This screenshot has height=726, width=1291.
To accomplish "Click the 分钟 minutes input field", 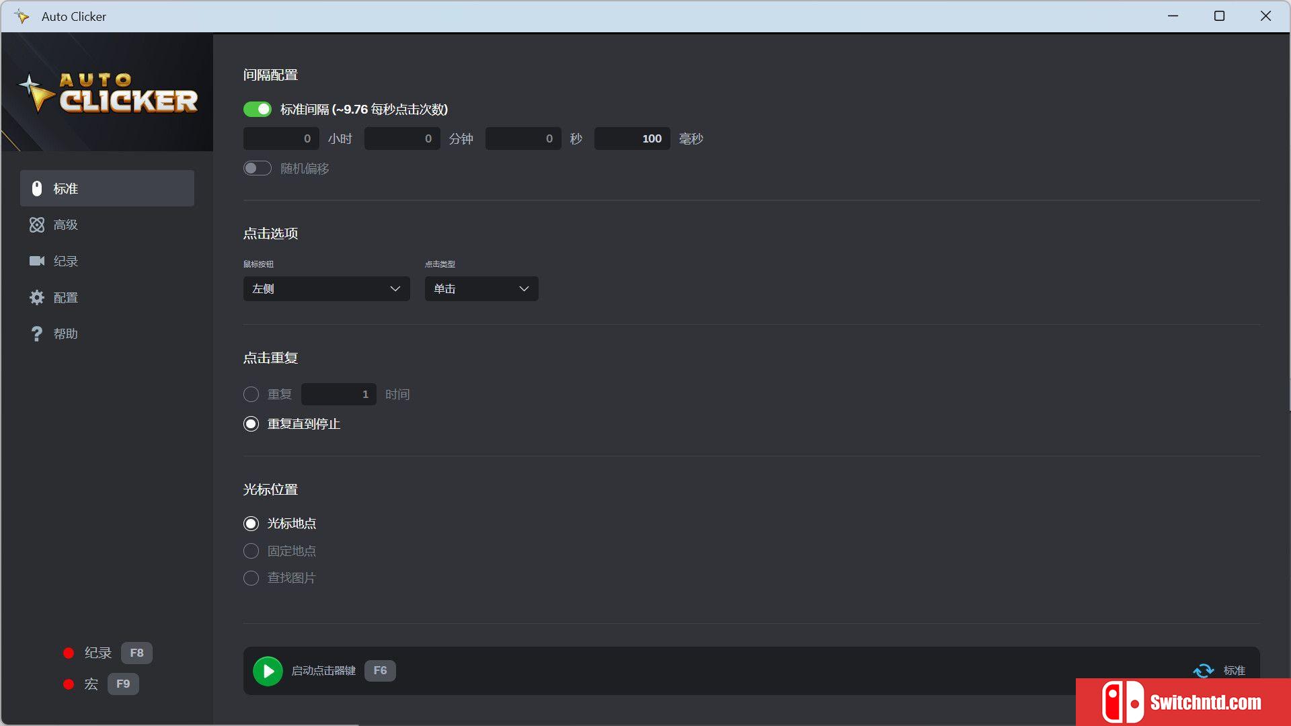I will click(x=402, y=138).
